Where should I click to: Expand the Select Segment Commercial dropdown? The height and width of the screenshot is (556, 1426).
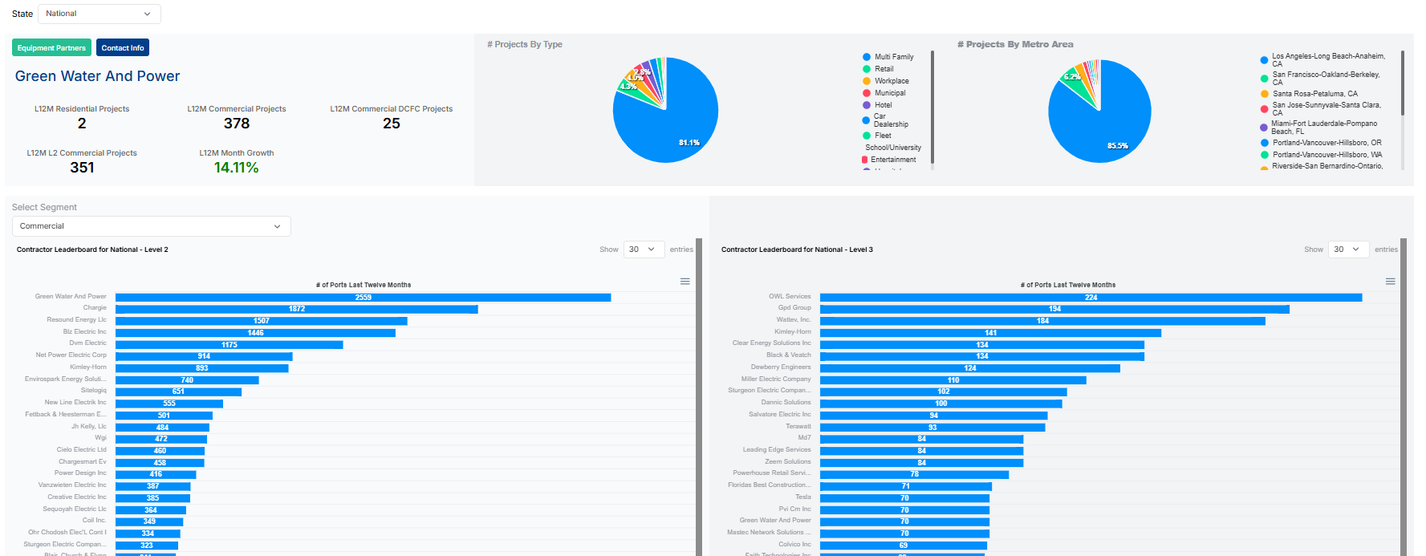click(x=151, y=226)
